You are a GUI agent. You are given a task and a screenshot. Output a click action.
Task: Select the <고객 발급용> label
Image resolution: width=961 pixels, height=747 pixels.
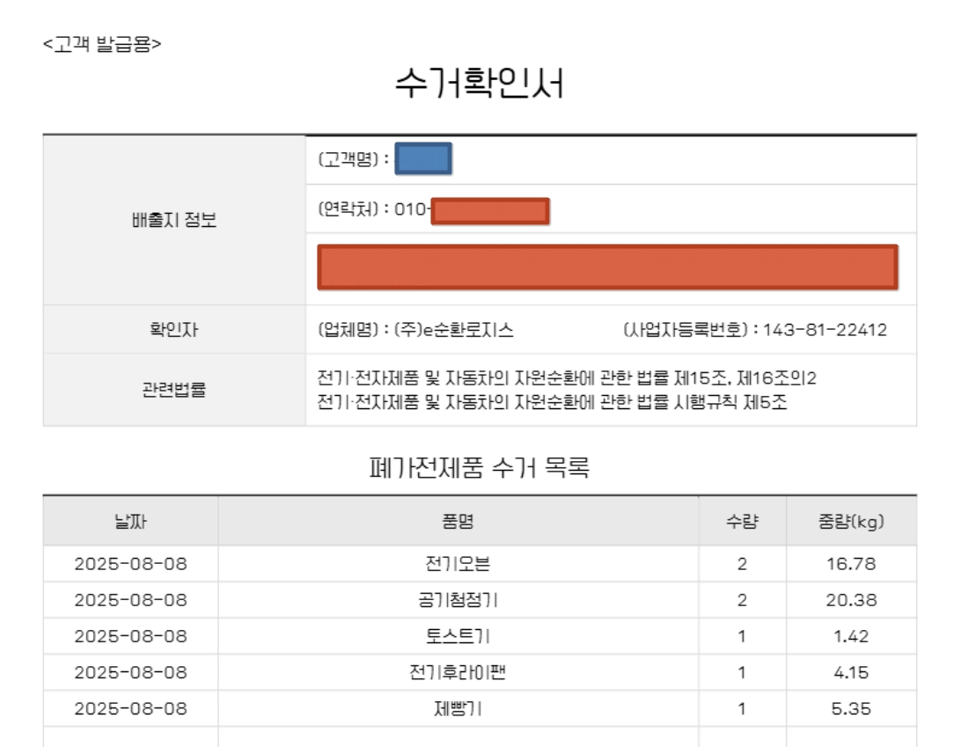click(102, 42)
